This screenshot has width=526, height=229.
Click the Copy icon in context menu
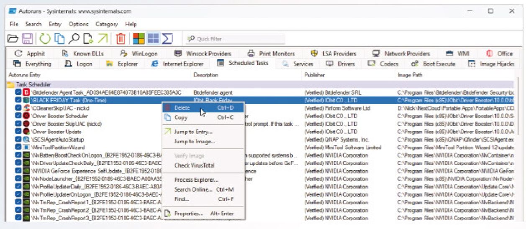pyautogui.click(x=168, y=118)
